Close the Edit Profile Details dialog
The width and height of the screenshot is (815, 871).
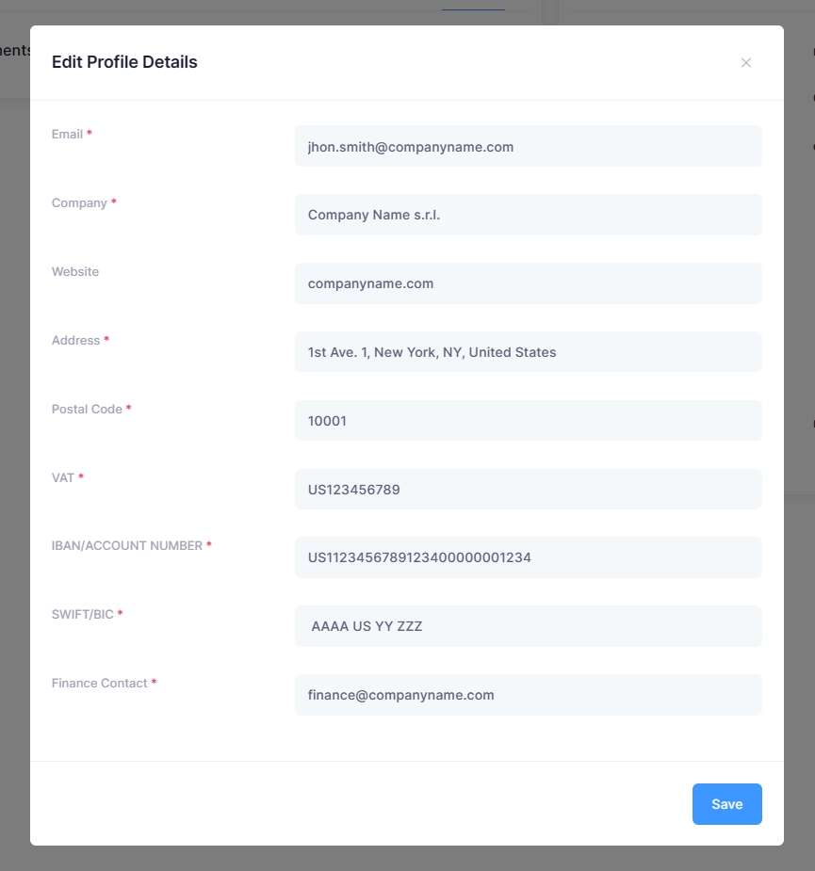[x=746, y=63]
